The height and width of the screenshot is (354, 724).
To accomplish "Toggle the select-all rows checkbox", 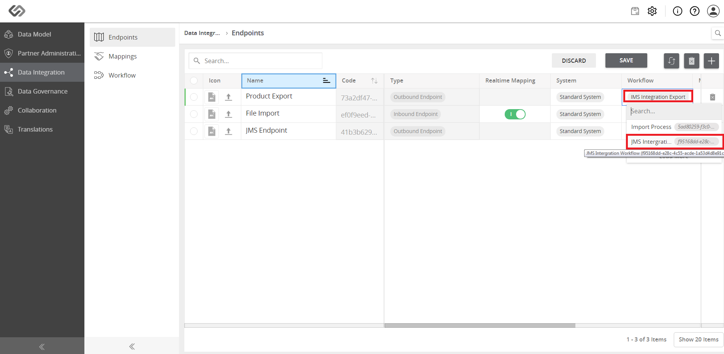I will pos(194,81).
